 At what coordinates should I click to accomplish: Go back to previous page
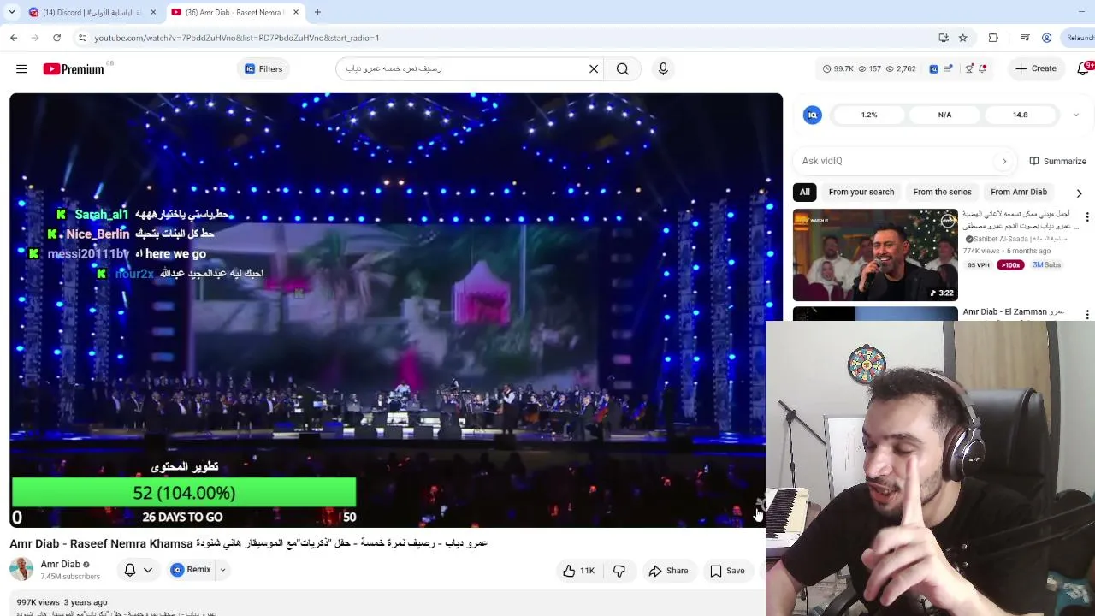pos(14,38)
